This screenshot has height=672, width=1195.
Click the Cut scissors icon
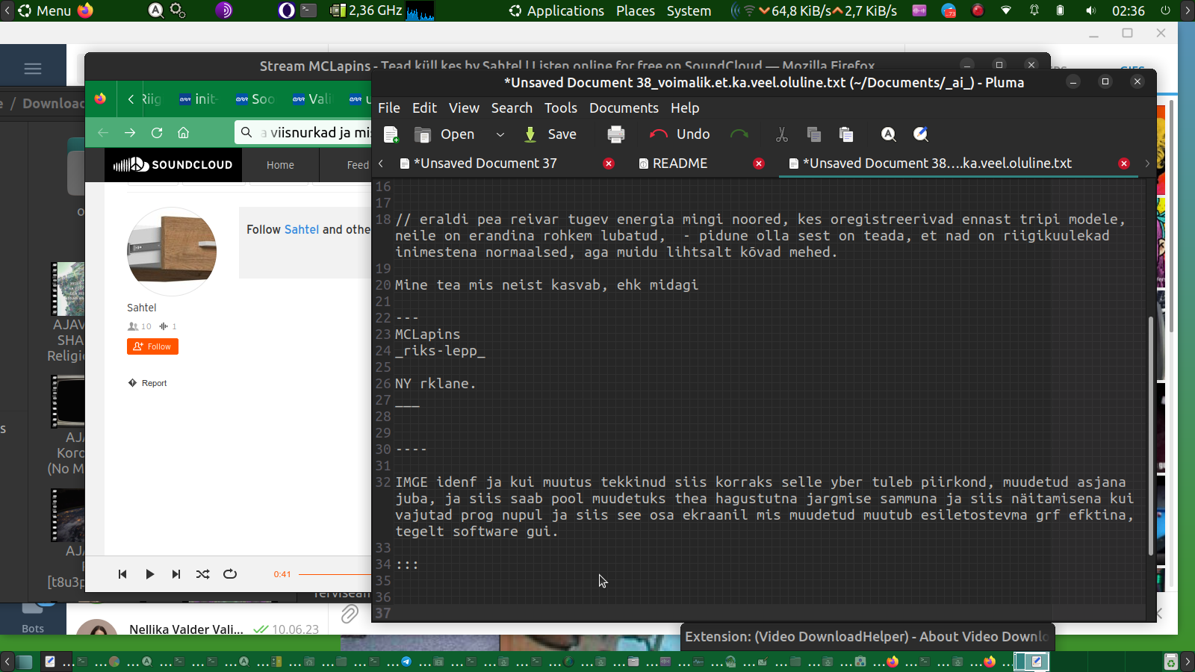coord(781,134)
